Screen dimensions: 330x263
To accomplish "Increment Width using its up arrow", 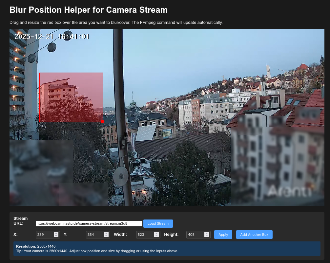I will (156, 233).
